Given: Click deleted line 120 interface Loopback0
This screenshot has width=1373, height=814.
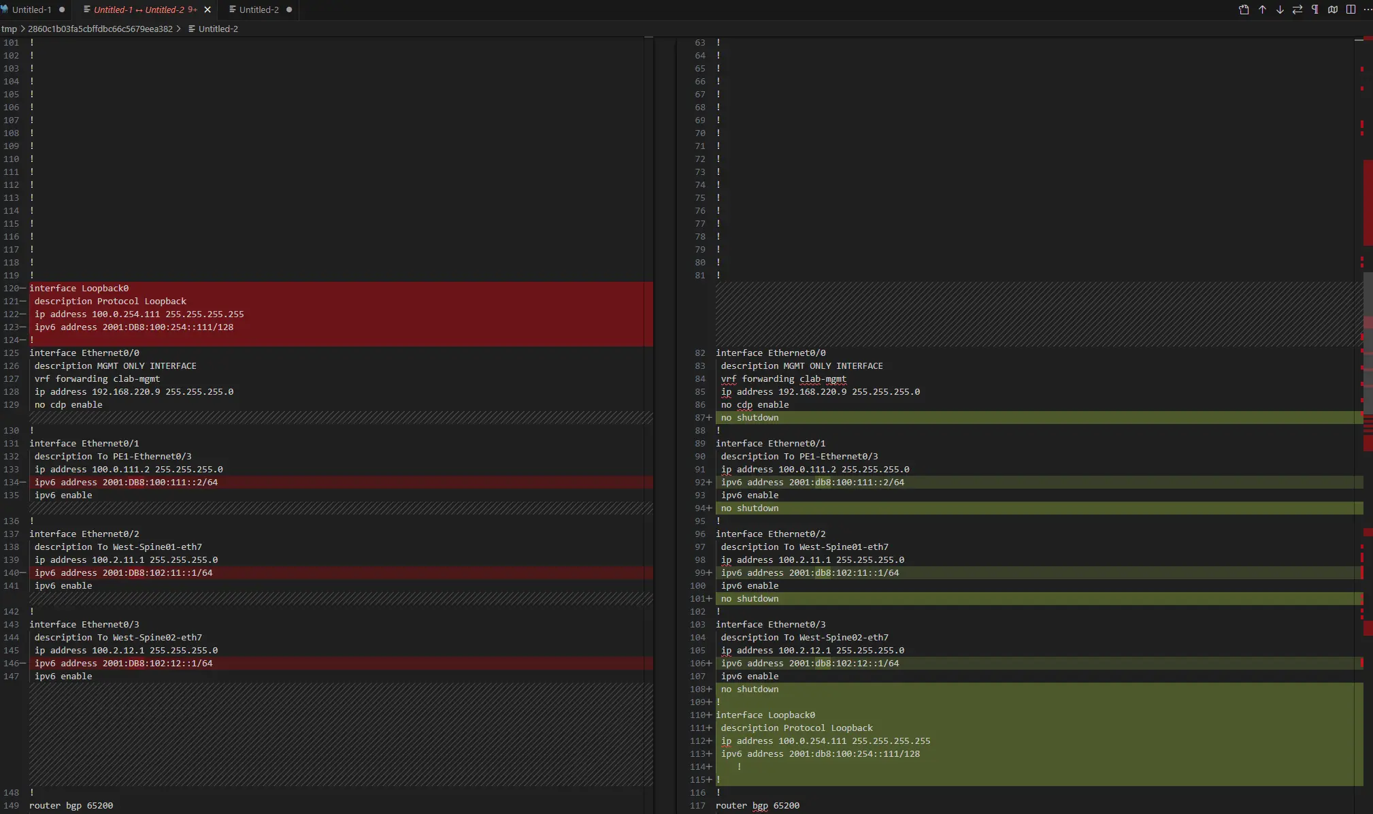Looking at the screenshot, I should pos(79,288).
